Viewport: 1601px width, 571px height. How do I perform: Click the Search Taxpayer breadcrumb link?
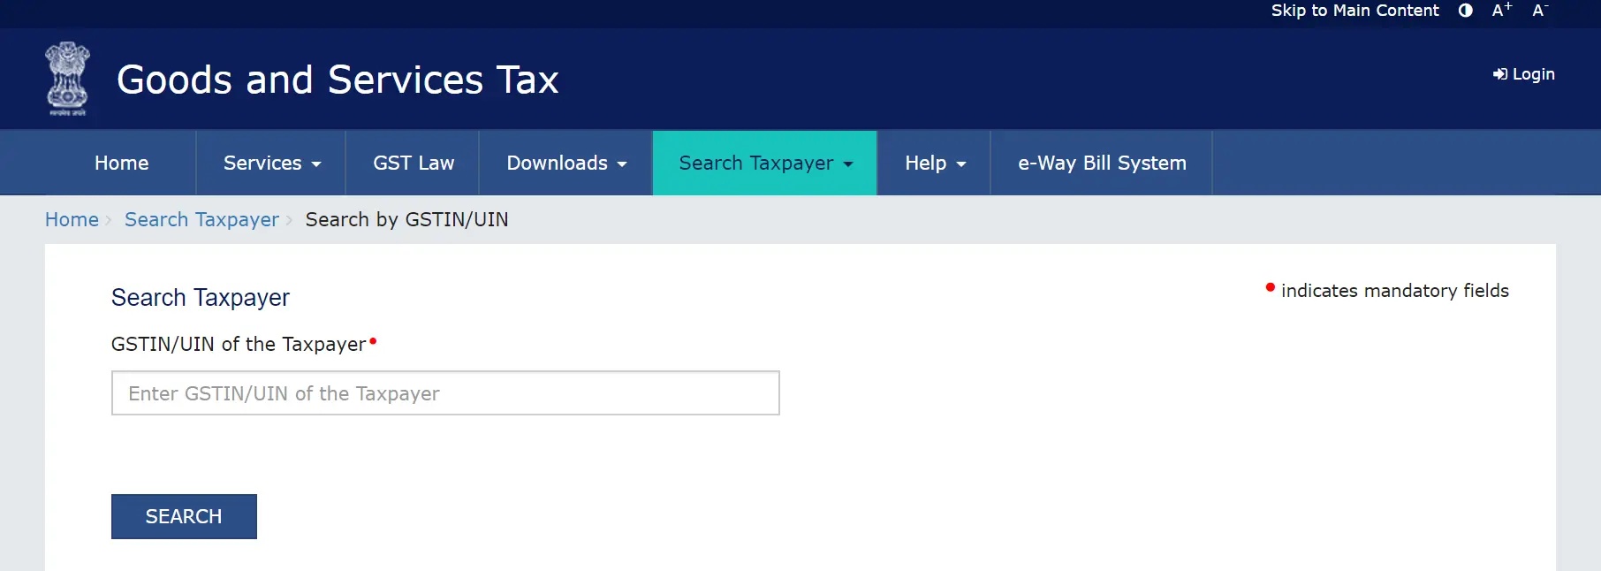tap(201, 219)
